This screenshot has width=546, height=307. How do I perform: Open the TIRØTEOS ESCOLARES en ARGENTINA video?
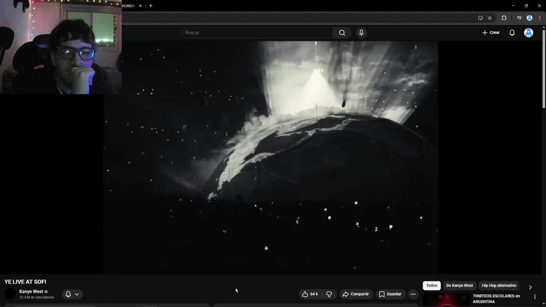[496, 299]
